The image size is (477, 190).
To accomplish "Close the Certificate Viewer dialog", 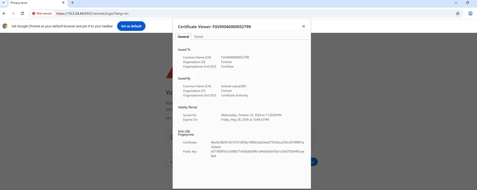I will tap(303, 26).
